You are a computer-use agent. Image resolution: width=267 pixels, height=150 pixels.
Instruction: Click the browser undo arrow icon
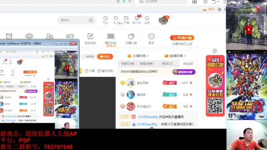pyautogui.click(x=214, y=2)
